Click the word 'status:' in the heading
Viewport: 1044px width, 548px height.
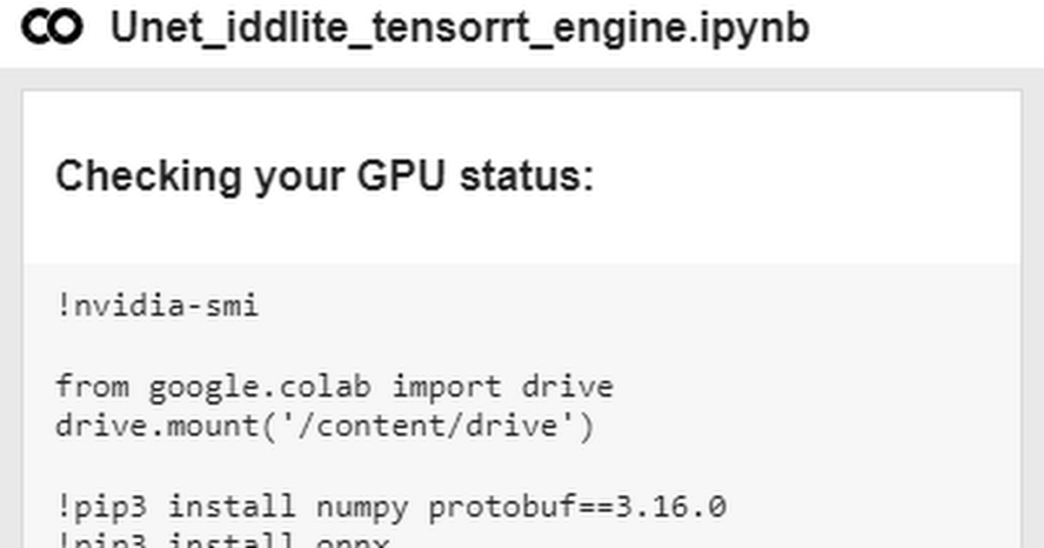[526, 177]
